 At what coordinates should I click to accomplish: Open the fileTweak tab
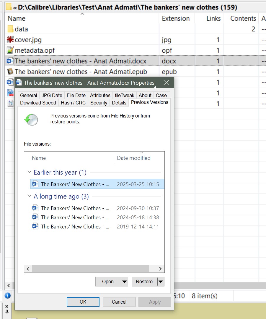(x=124, y=95)
